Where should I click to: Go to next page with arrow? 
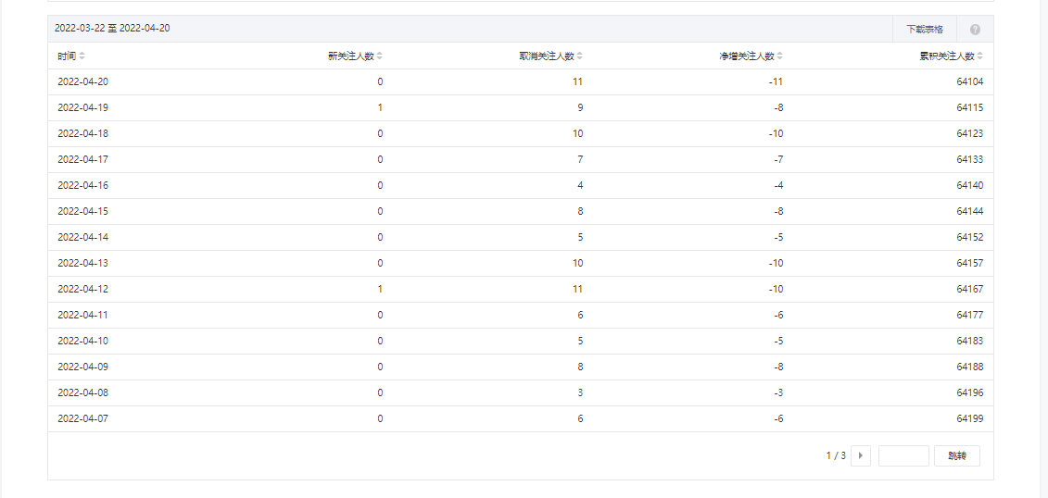point(861,455)
